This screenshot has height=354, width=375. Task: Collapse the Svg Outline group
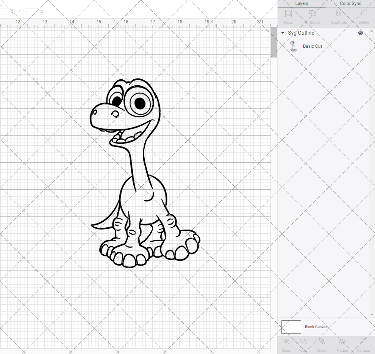282,33
